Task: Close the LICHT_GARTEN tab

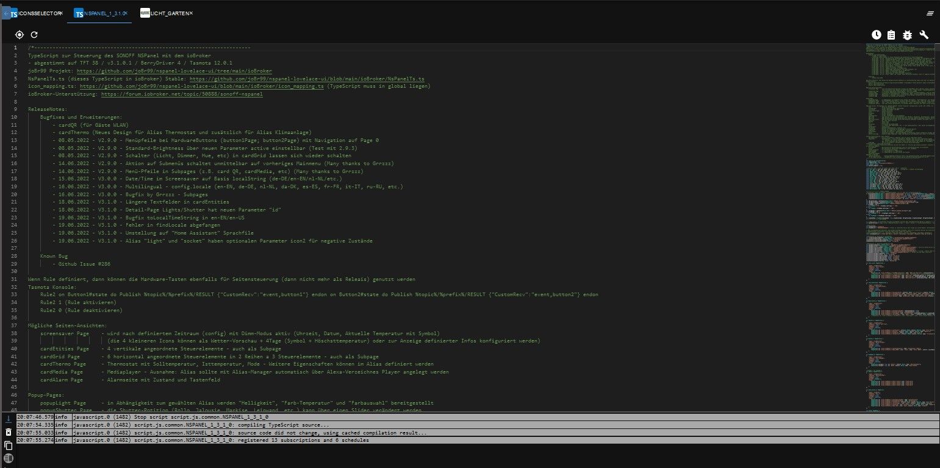Action: click(x=190, y=13)
